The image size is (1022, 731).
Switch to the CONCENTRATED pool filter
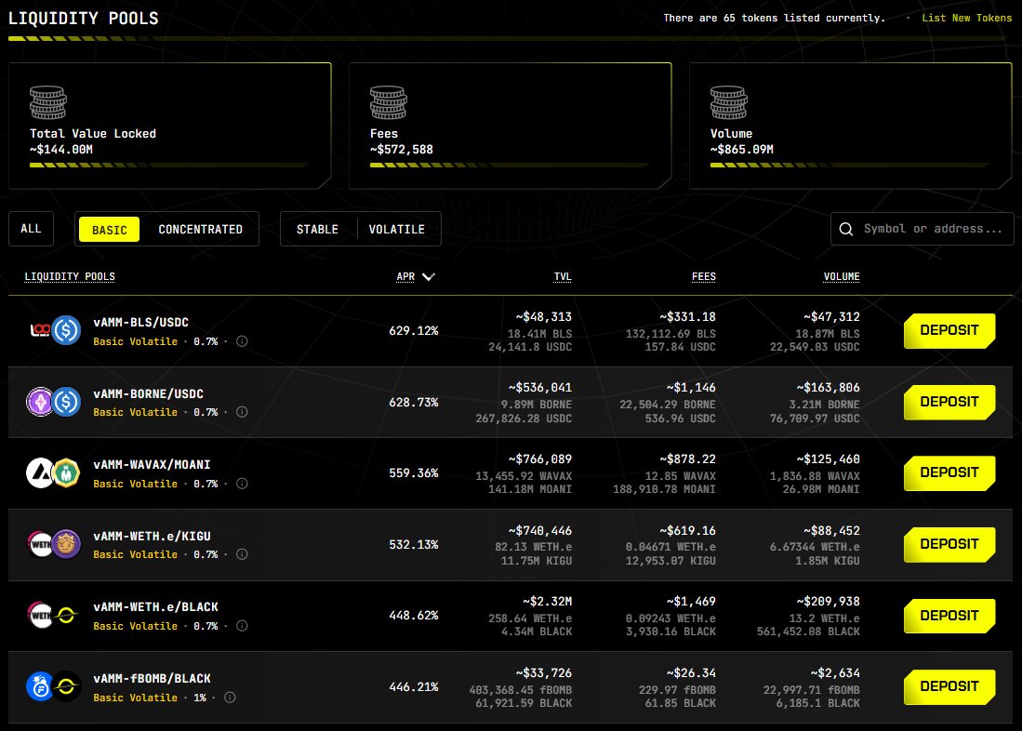(200, 230)
